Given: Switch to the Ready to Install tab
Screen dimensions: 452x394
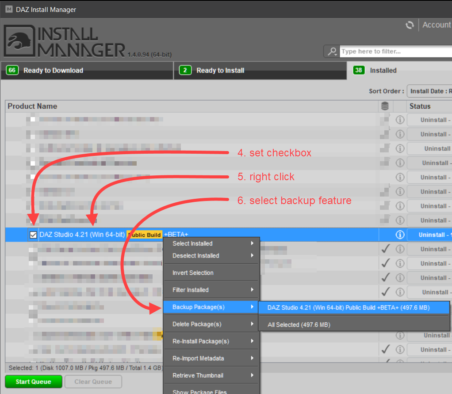Looking at the screenshot, I should click(260, 71).
